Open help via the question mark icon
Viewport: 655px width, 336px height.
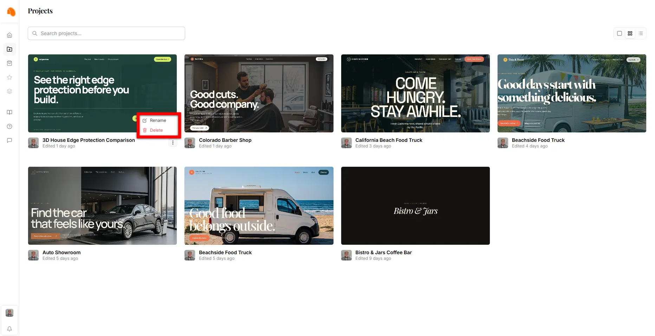(9, 126)
